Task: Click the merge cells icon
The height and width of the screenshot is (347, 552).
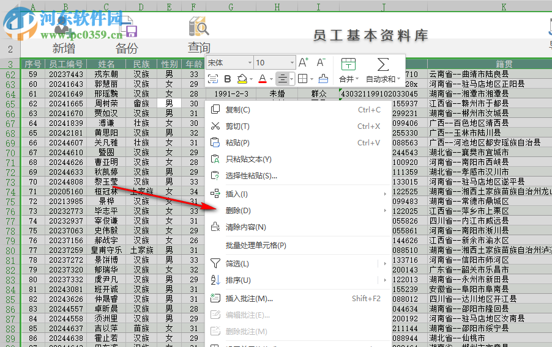Action: (x=348, y=65)
